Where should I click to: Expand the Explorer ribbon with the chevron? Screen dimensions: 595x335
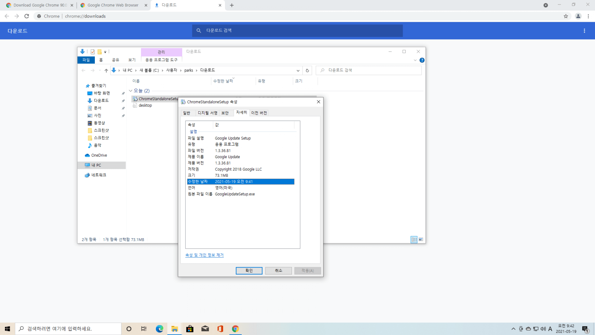415,60
